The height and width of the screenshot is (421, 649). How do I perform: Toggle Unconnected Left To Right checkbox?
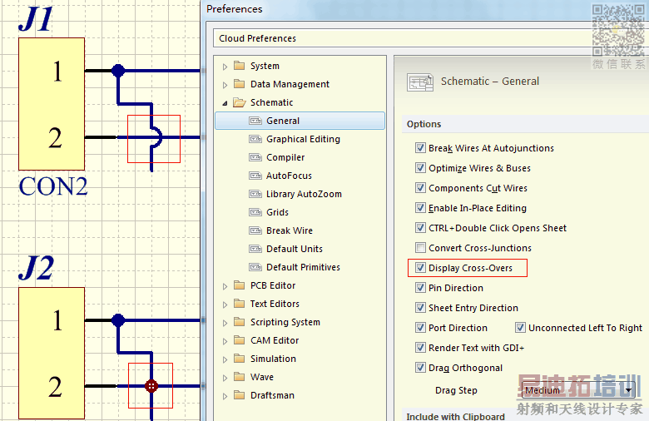(x=520, y=328)
